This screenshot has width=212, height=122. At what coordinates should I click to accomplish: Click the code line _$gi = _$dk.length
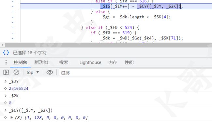pos(135,17)
